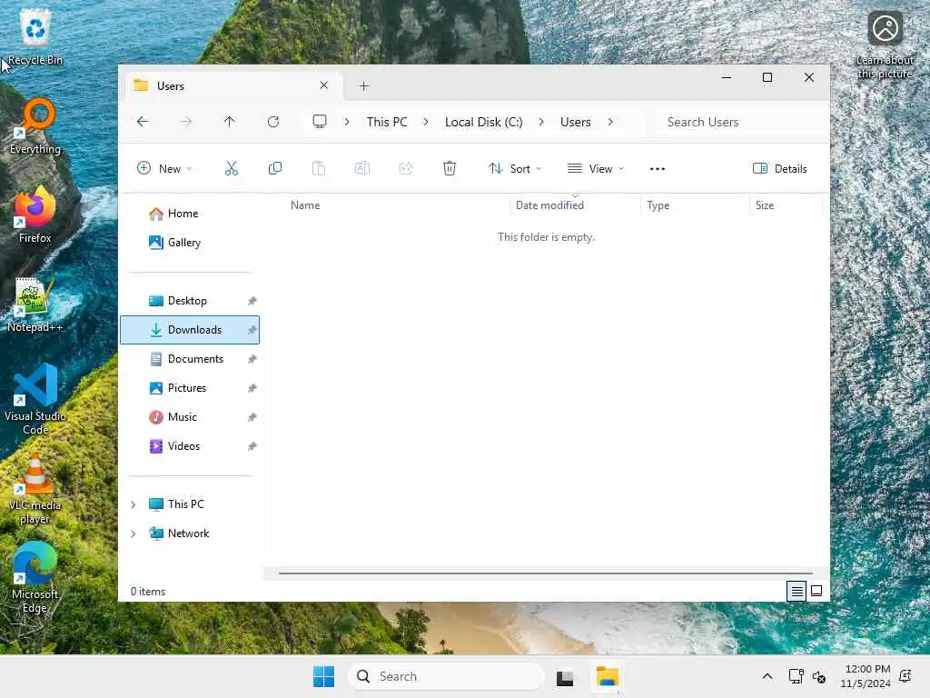930x698 pixels.
Task: Open the See more ellipsis menu
Action: coord(658,168)
